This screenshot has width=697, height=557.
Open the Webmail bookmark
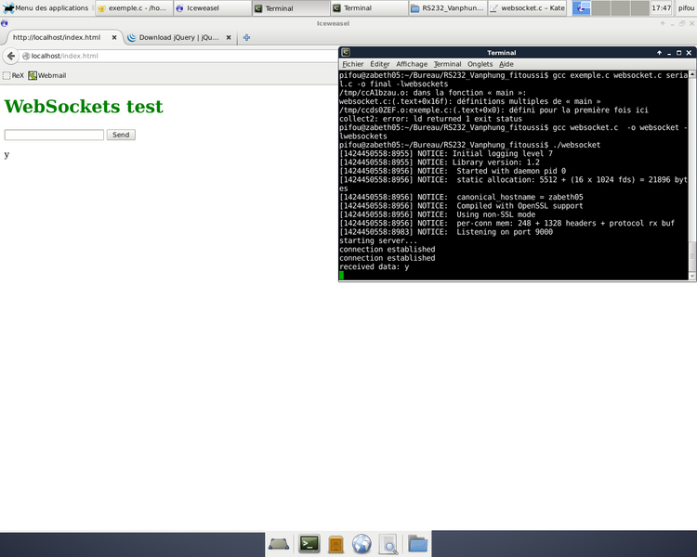click(47, 75)
